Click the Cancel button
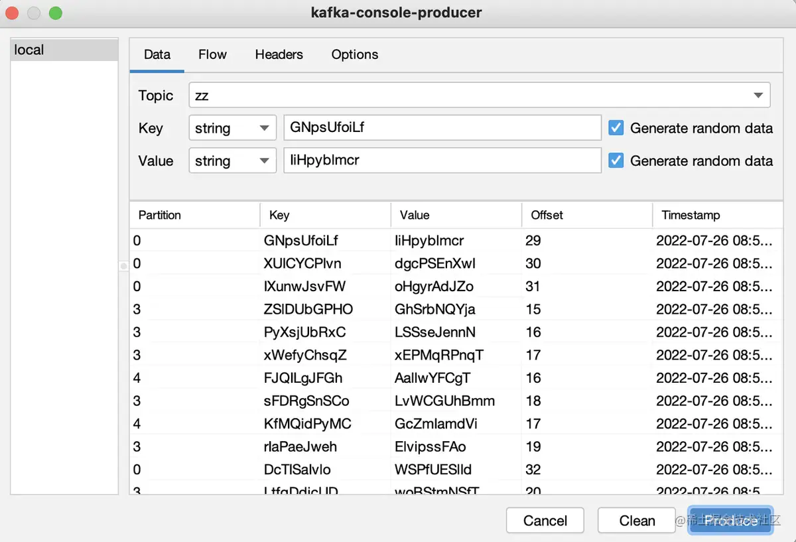Screen dimensions: 796x542 point(545,521)
